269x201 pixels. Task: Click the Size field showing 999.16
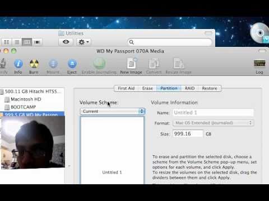pos(188,134)
